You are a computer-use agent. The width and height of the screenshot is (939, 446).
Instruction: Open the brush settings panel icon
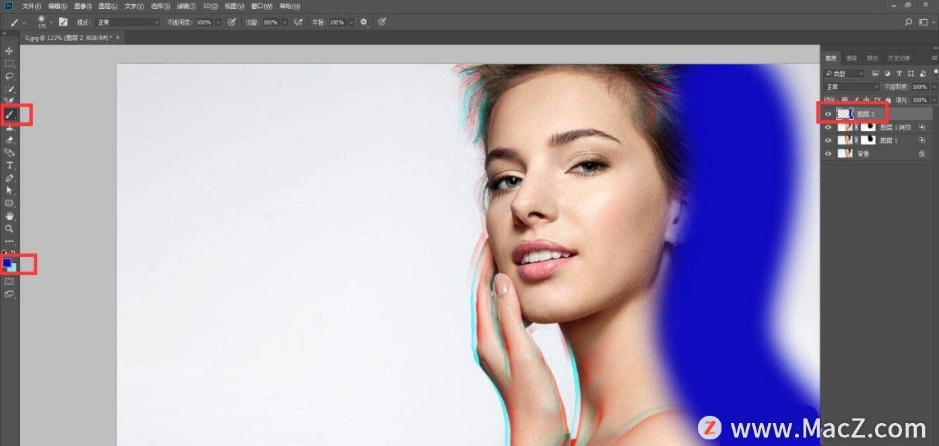coord(63,22)
